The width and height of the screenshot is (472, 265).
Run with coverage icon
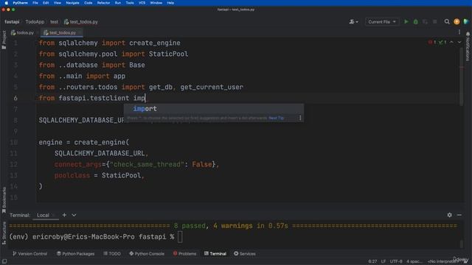pos(425,21)
